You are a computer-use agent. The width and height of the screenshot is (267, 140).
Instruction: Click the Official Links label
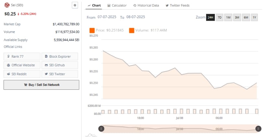coord(13,47)
